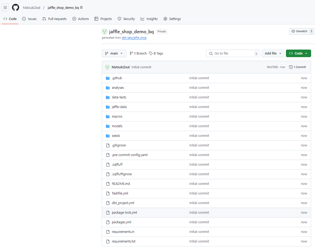Open the hamburger navigation menu
The width and height of the screenshot is (315, 250).
pyautogui.click(x=5, y=7)
